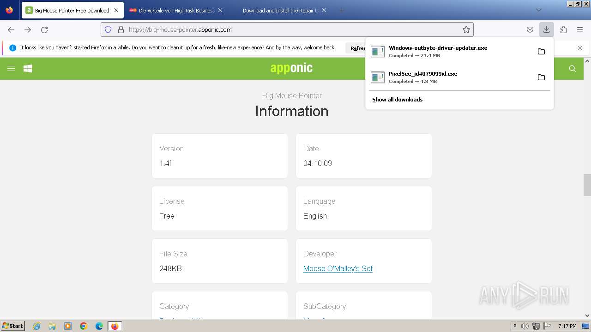Reload the current page
This screenshot has height=332, width=591.
pyautogui.click(x=44, y=30)
